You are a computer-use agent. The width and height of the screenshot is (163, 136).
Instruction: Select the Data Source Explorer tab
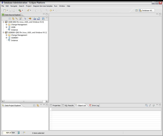tap(11, 15)
